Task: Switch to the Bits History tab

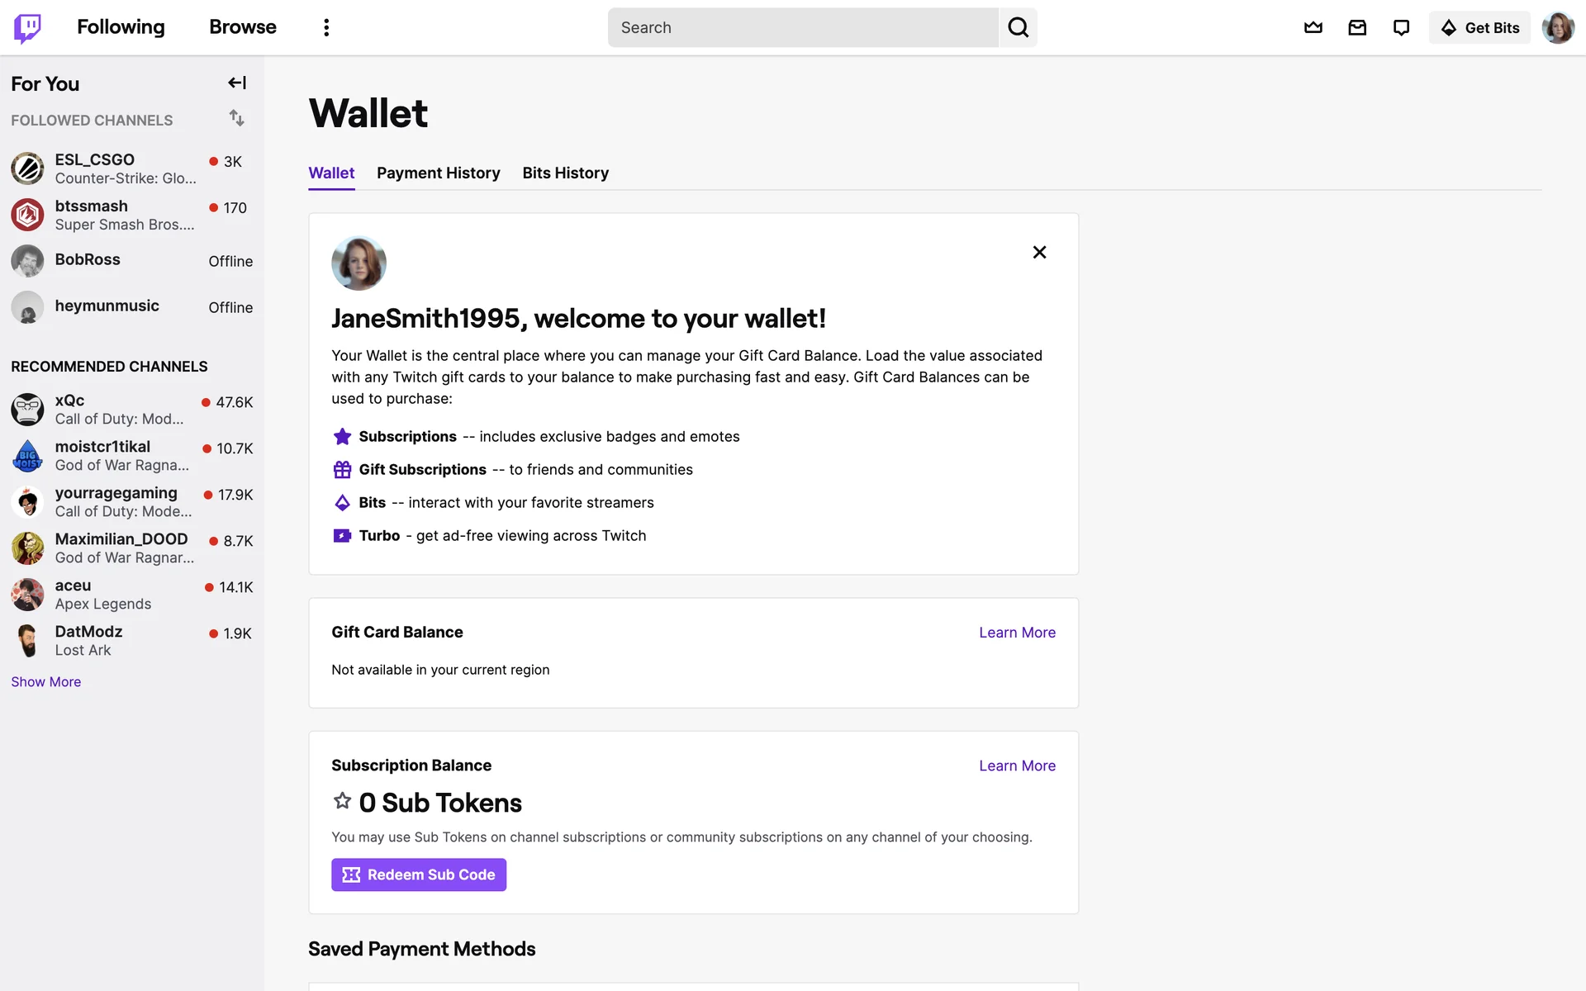Action: click(565, 173)
